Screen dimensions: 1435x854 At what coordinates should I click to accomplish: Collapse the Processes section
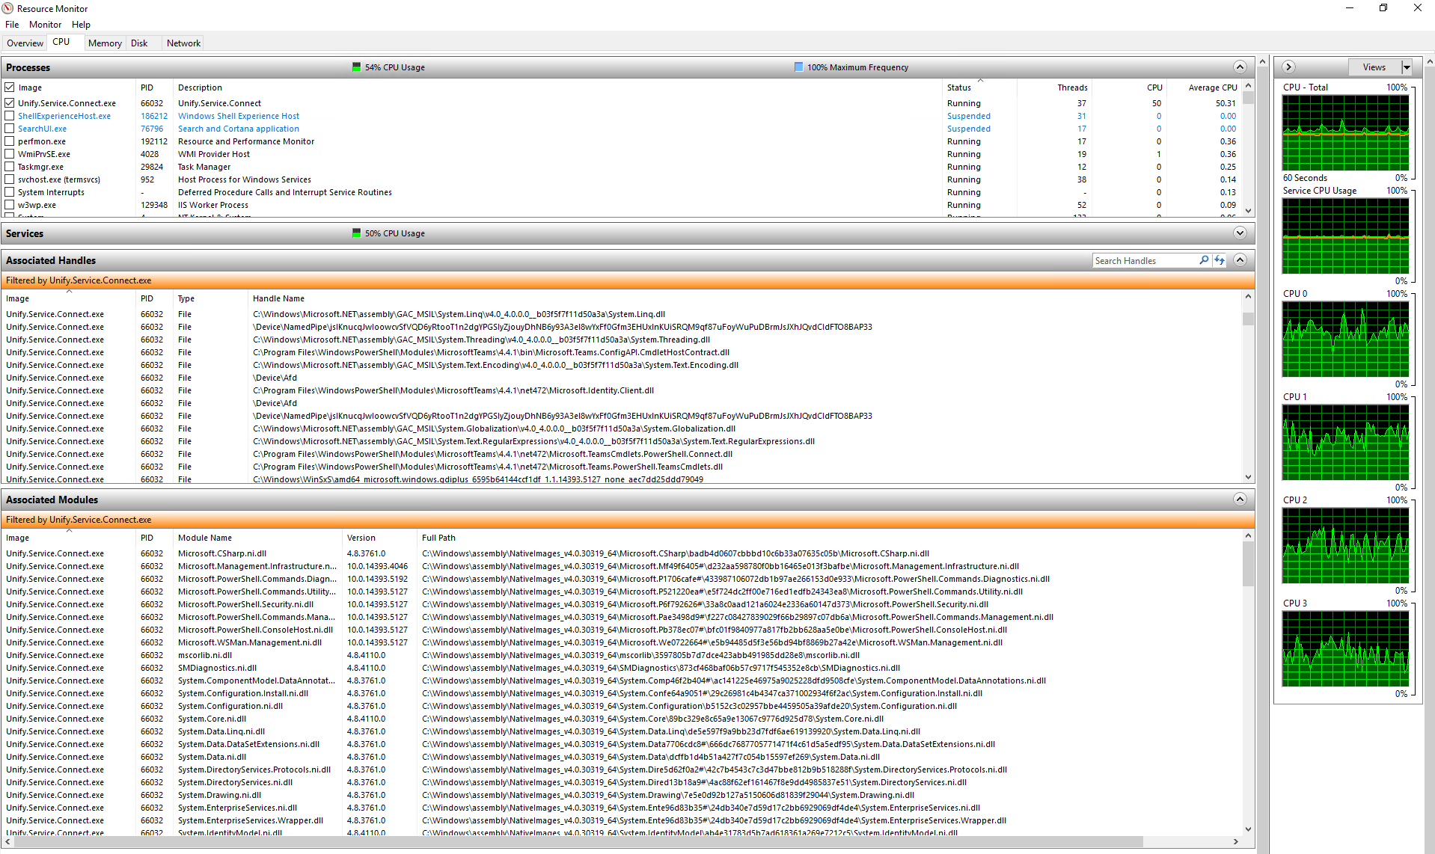coord(1240,67)
